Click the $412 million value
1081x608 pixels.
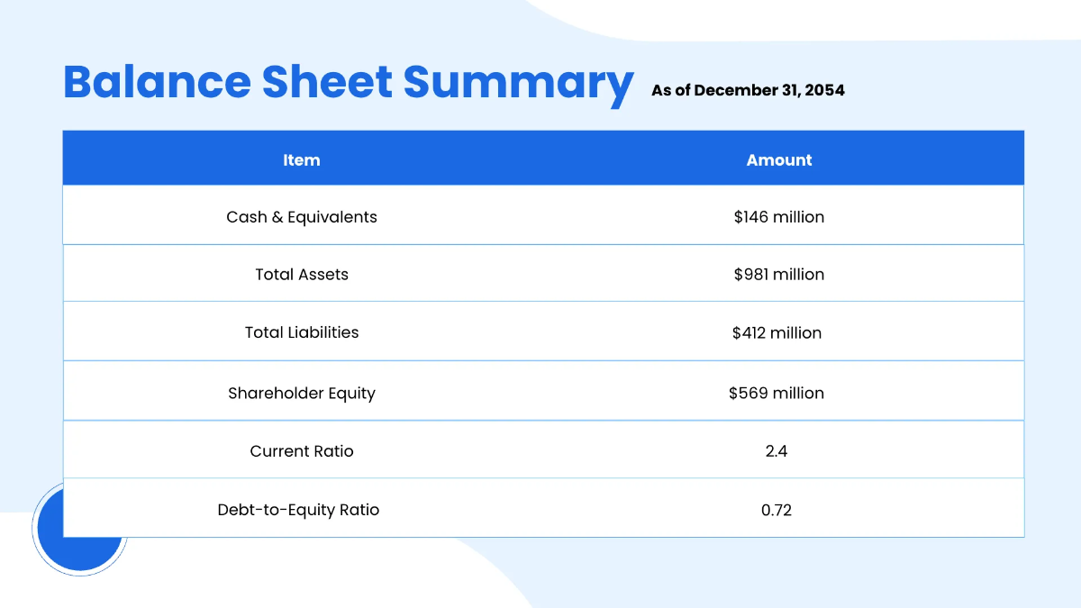777,331
